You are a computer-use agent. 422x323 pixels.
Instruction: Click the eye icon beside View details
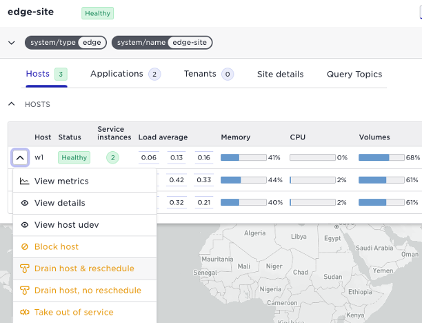(x=25, y=203)
